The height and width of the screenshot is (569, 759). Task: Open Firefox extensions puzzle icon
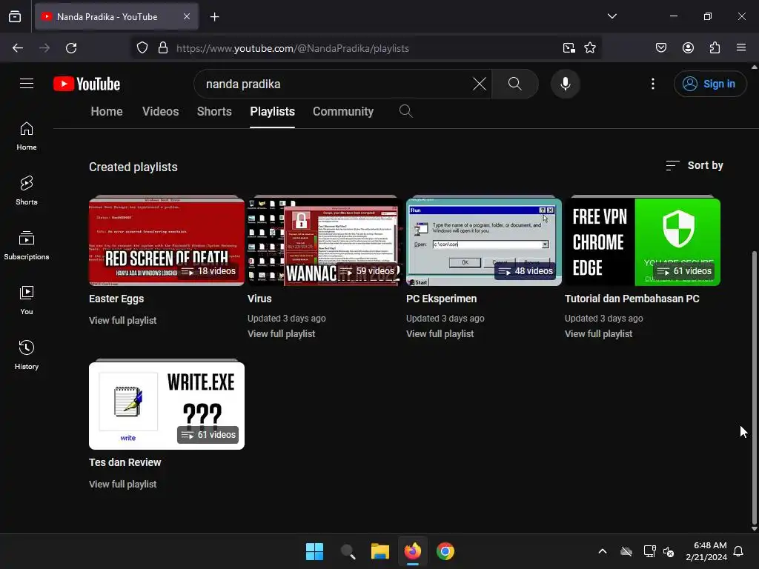[715, 48]
